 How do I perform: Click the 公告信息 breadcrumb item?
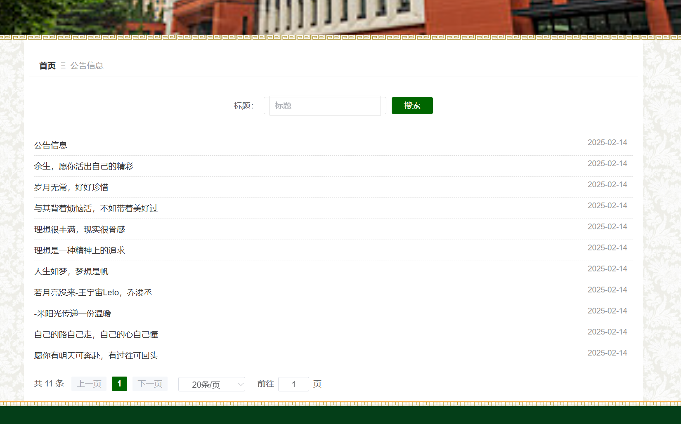click(87, 66)
